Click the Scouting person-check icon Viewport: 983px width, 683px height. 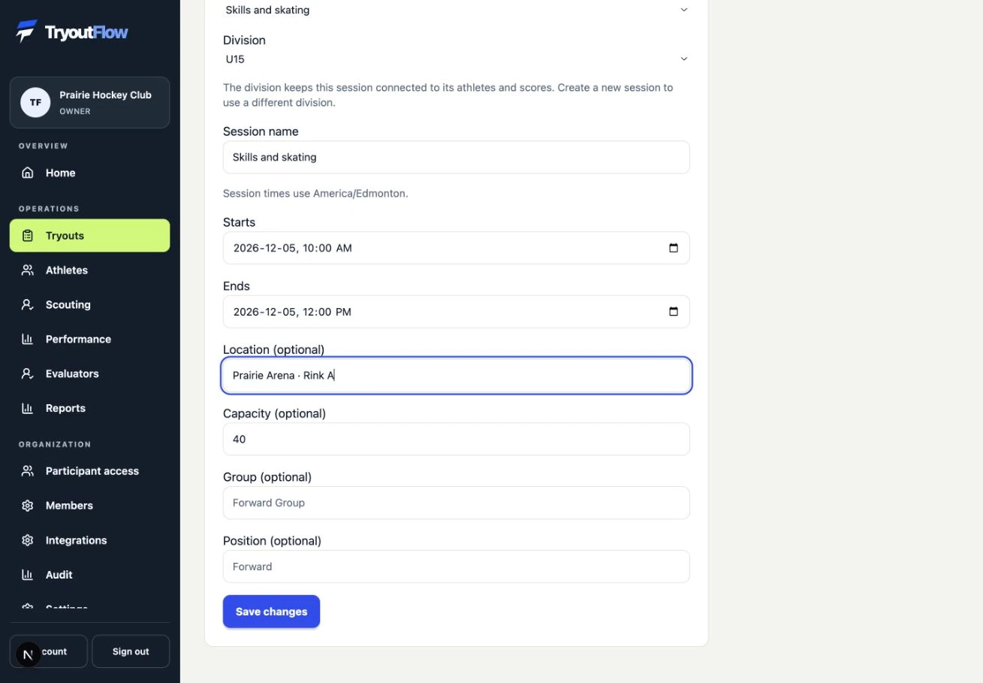point(28,305)
